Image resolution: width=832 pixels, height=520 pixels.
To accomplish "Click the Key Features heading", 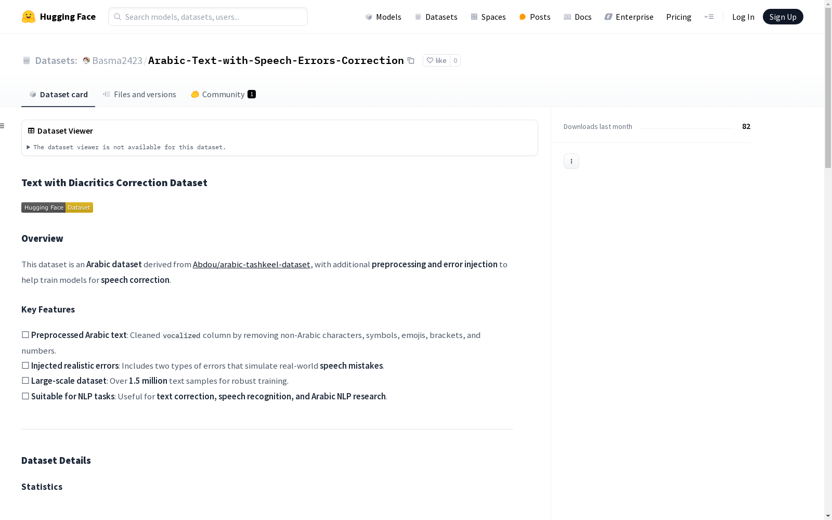I will (48, 309).
